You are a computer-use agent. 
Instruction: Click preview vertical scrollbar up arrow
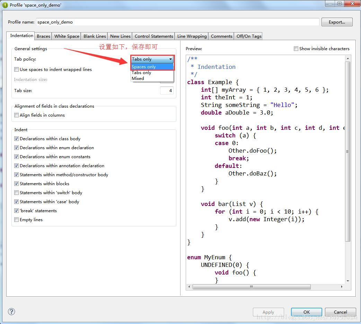[348, 59]
